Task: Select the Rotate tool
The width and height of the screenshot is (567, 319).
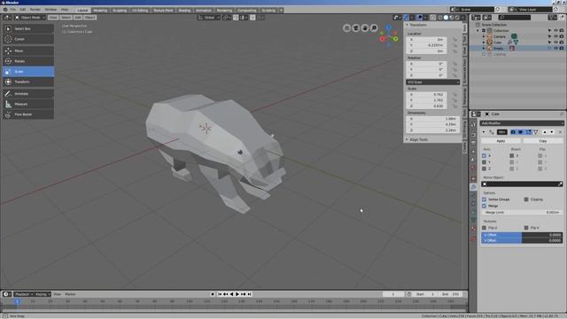Action: pos(28,61)
